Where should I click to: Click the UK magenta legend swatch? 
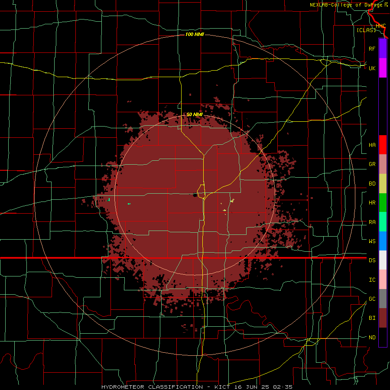pos(383,68)
